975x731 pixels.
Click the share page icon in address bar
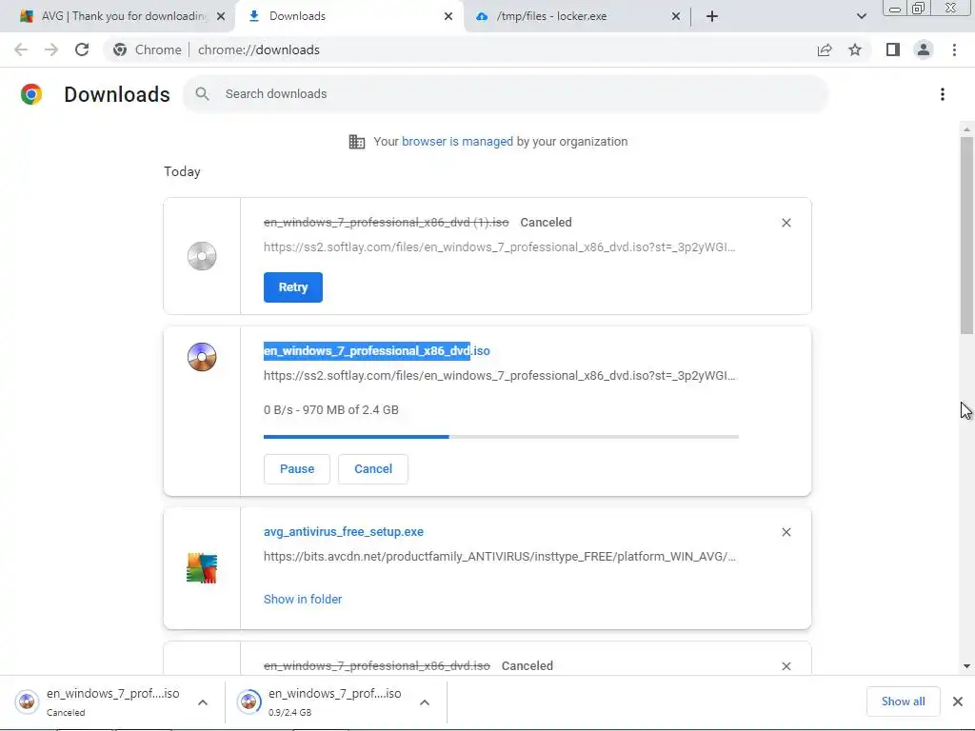tap(825, 49)
